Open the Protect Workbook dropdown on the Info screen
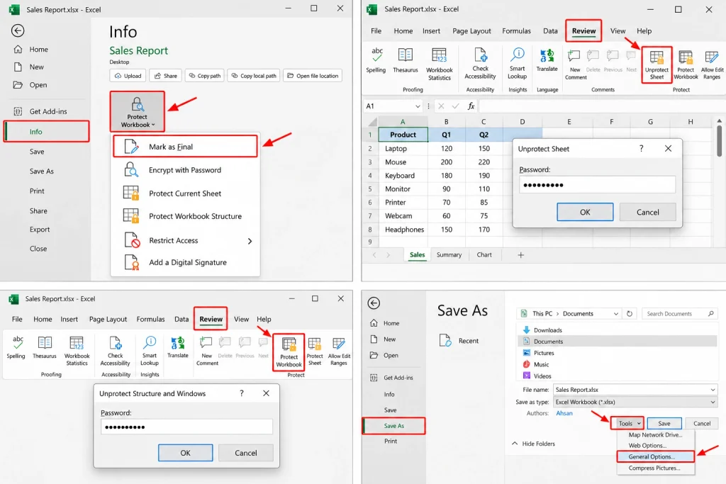 137,111
